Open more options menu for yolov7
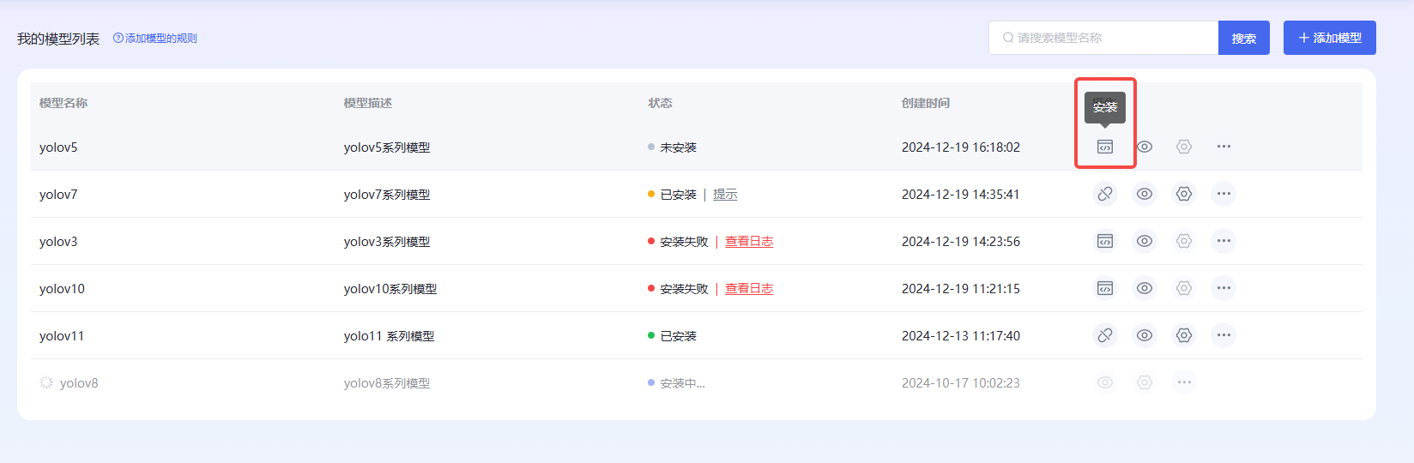 [x=1224, y=194]
